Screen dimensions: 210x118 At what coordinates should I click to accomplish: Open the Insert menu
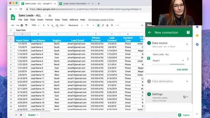[x=40, y=20]
